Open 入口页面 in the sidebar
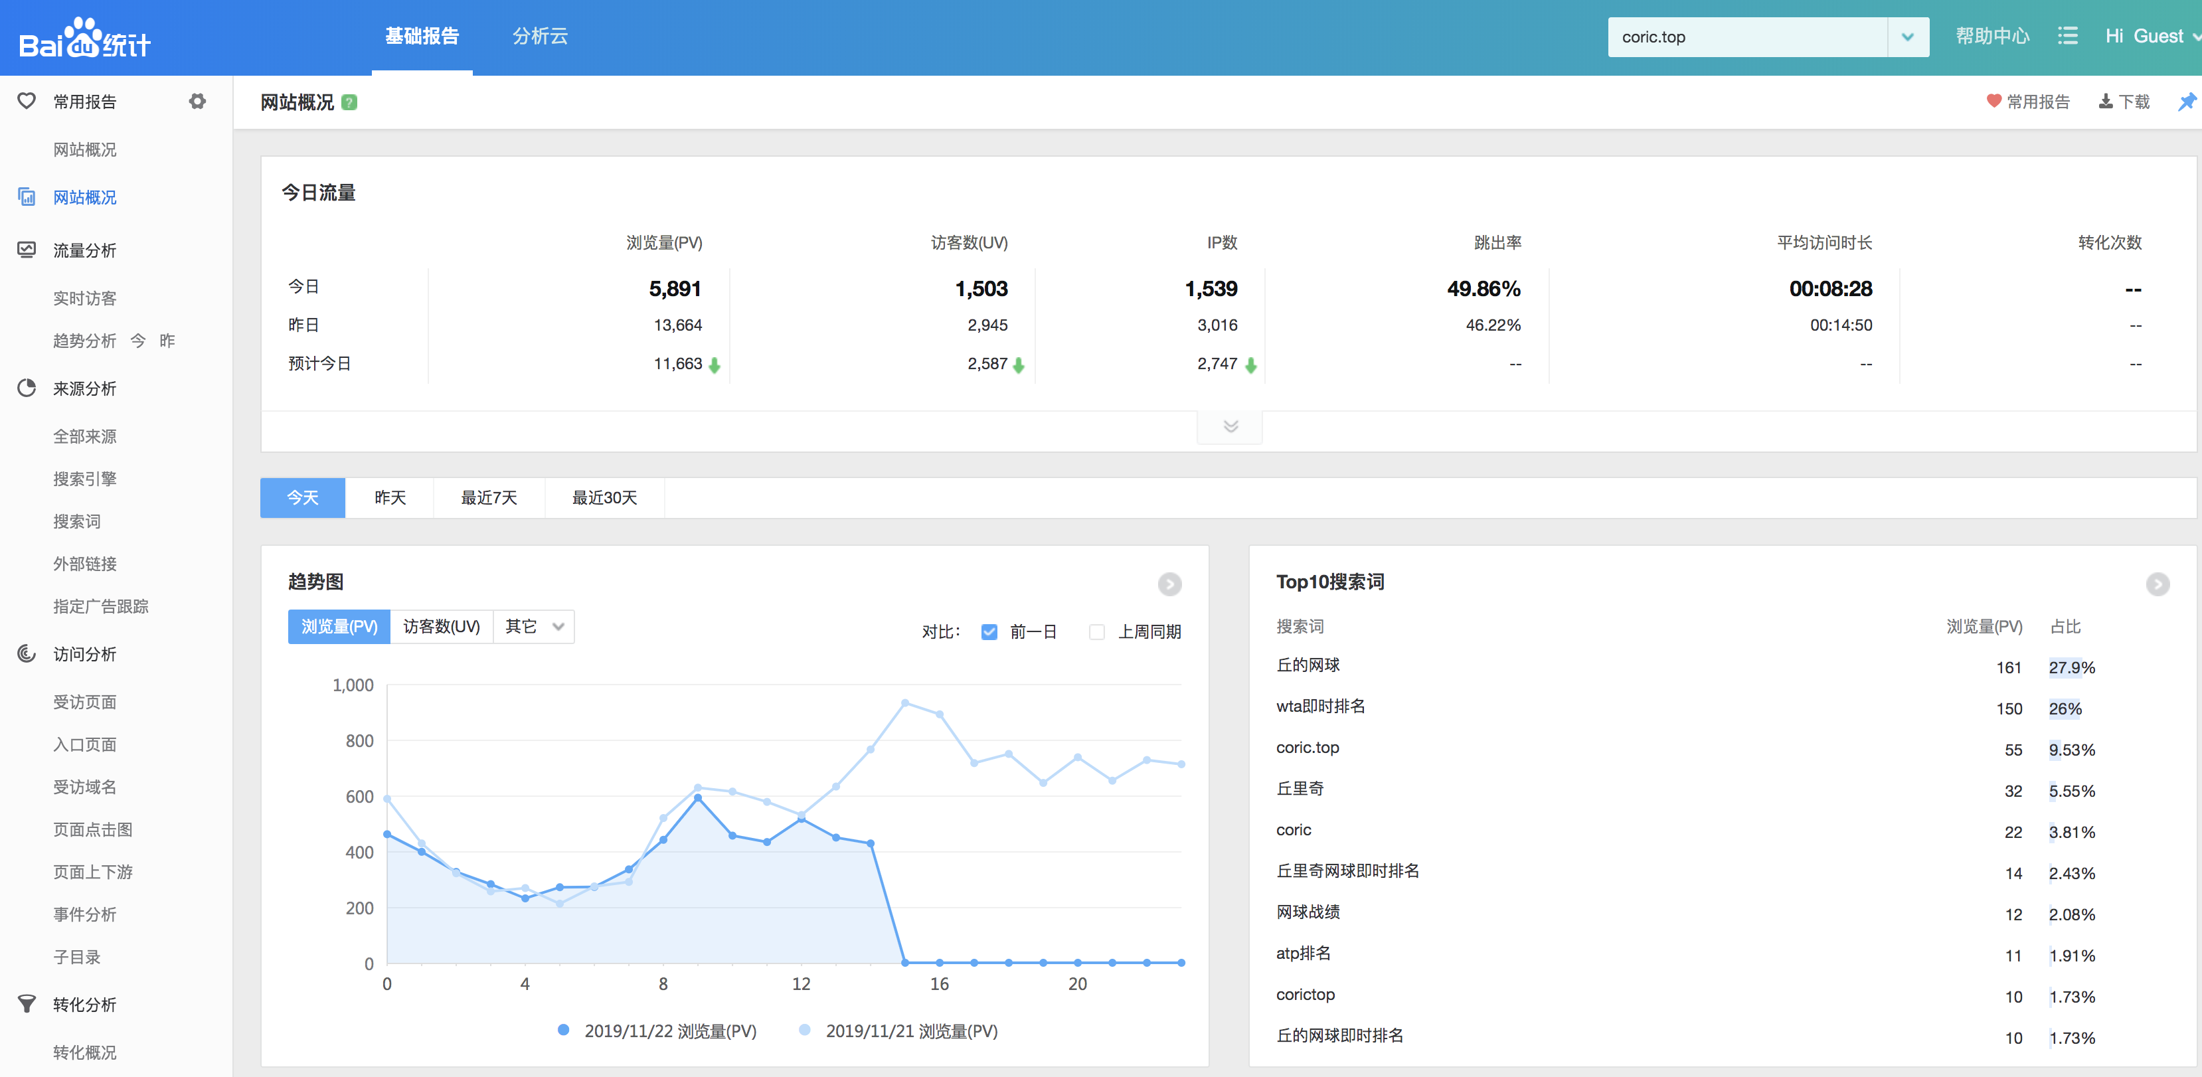 (84, 744)
